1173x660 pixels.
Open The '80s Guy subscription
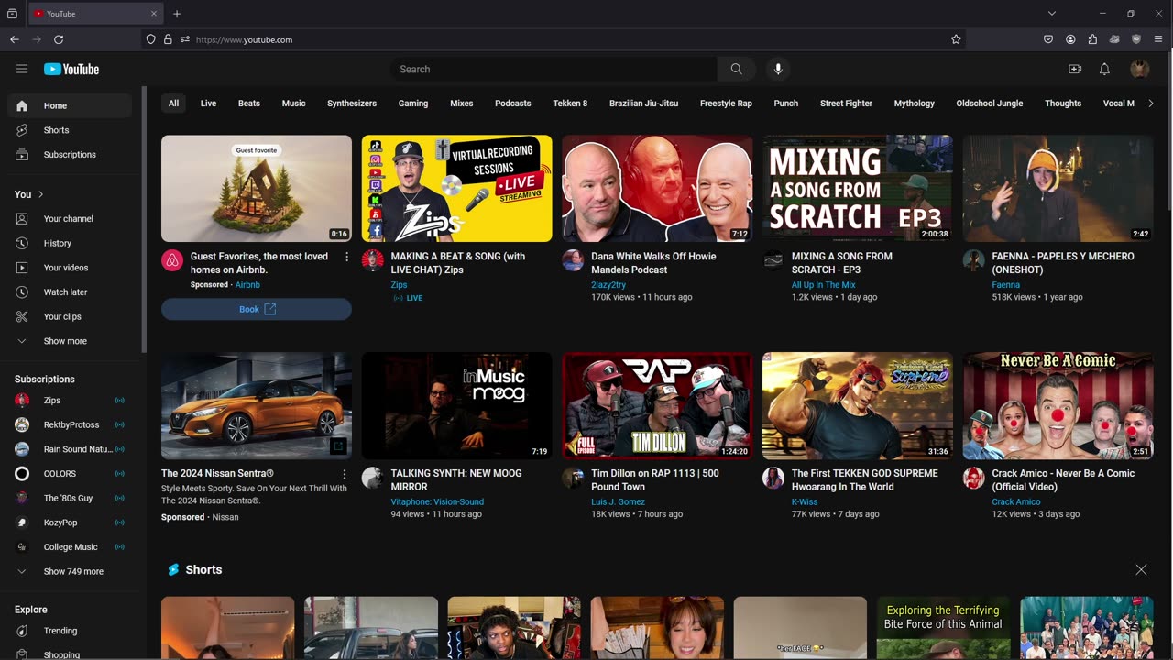point(70,498)
